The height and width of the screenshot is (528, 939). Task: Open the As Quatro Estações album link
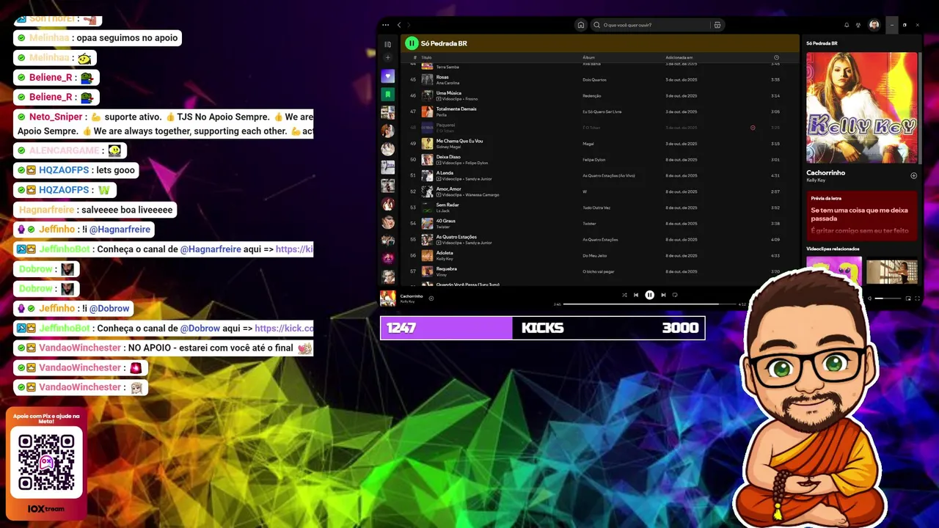tap(600, 240)
